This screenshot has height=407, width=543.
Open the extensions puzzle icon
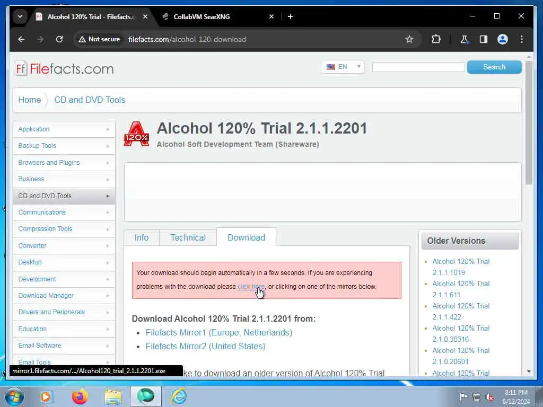point(436,39)
